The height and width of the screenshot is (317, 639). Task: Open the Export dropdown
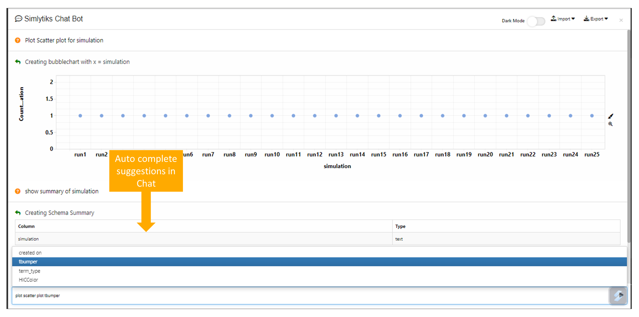[596, 19]
